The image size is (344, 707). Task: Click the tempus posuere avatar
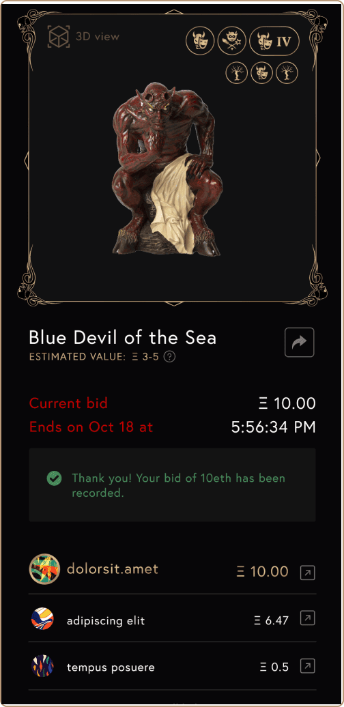(43, 666)
